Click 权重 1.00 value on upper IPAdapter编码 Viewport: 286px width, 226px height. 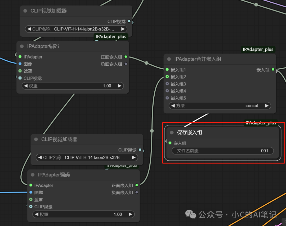click(x=107, y=86)
